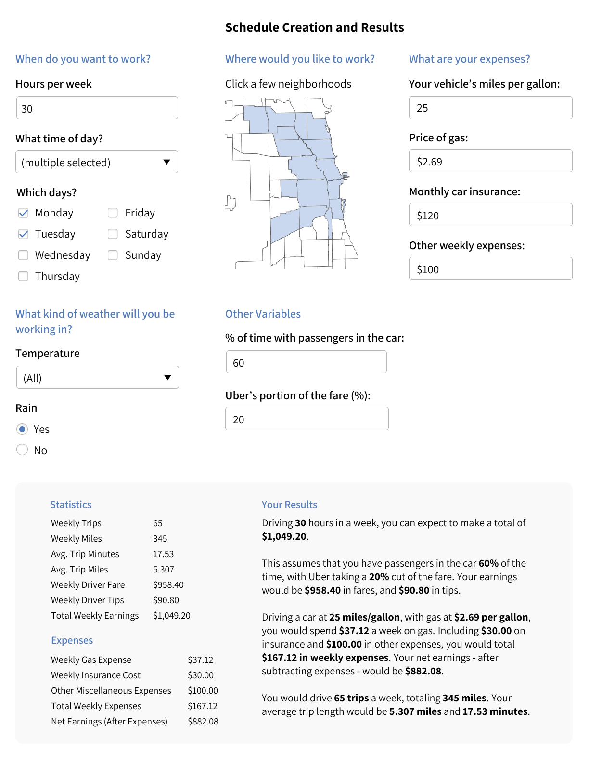The image size is (589, 762).
Task: Click the dropdown arrow beside '(multiple selected)'
Action: (x=166, y=162)
